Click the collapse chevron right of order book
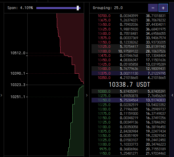 click(x=172, y=95)
